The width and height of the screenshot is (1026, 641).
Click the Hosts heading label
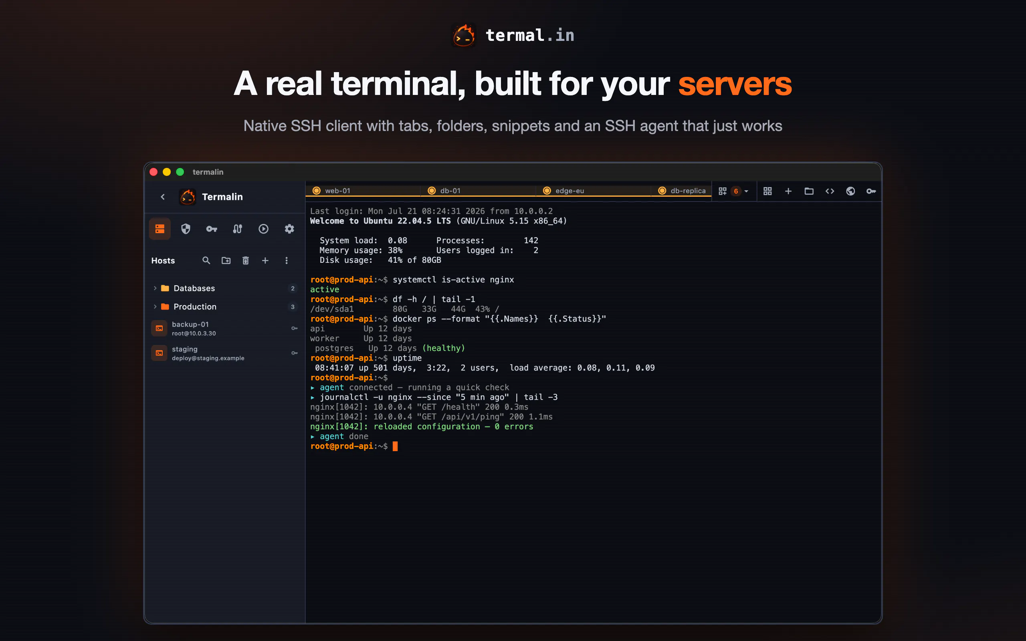pos(163,261)
